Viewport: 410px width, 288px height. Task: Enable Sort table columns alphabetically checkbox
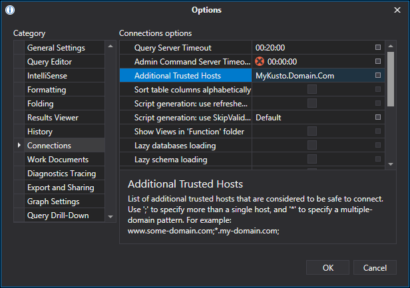(311, 90)
